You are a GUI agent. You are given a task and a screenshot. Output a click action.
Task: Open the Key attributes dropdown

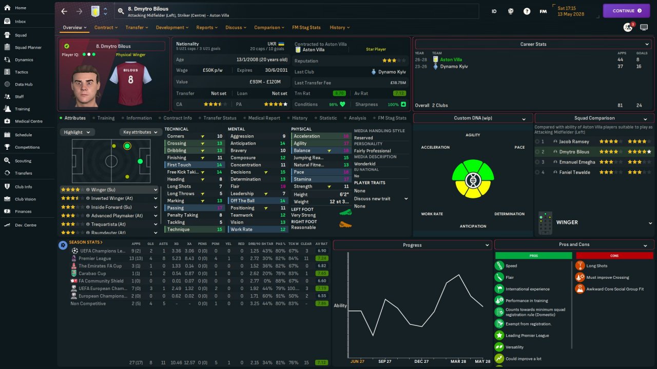coord(141,132)
